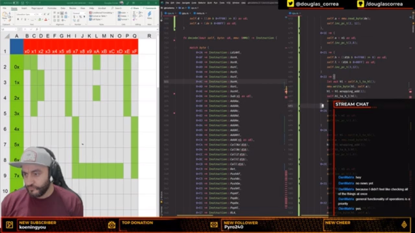This screenshot has width=415, height=233.
Task: Apply accounting dollar number format
Action: tap(74, 17)
